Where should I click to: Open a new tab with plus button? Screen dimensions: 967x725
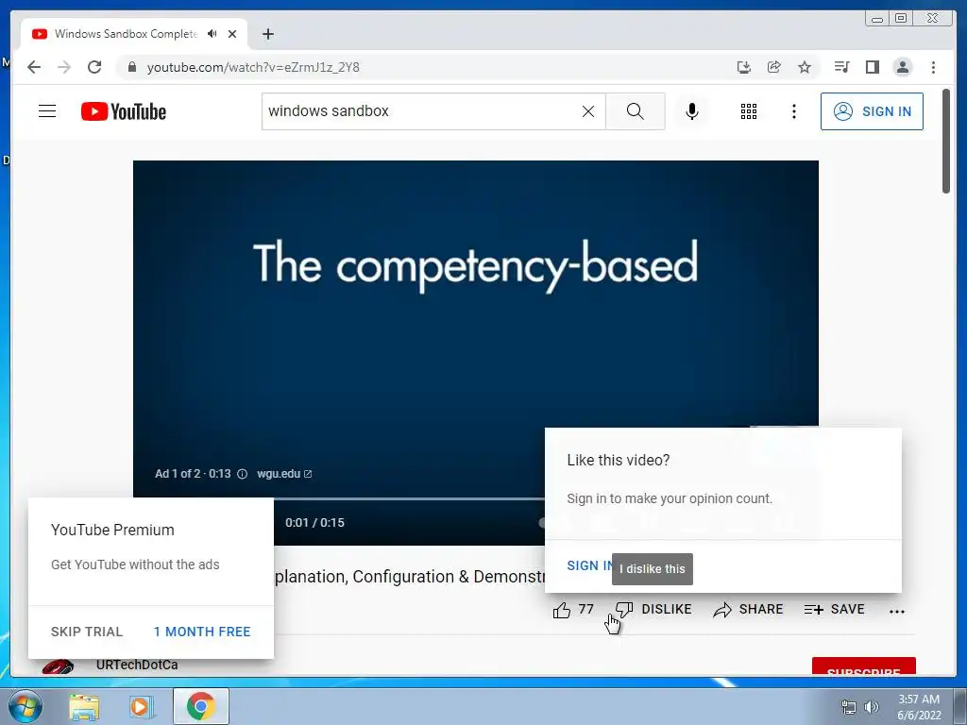coord(267,34)
